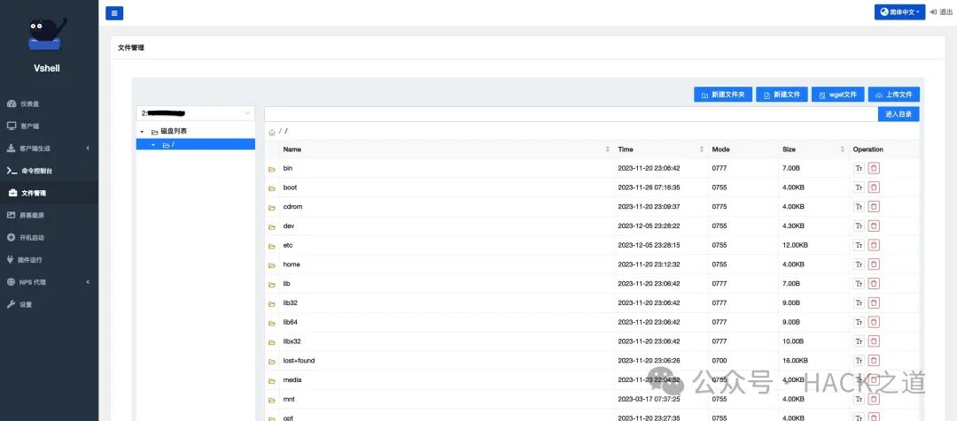Image resolution: width=957 pixels, height=421 pixels.
Task: Click the 新建文件 new file button
Action: click(782, 95)
